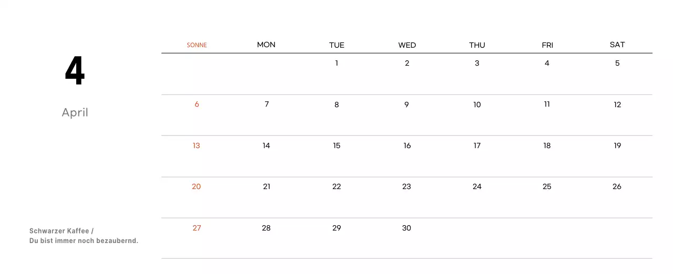
Task: Select Sunday April 6
Action: 197,104
